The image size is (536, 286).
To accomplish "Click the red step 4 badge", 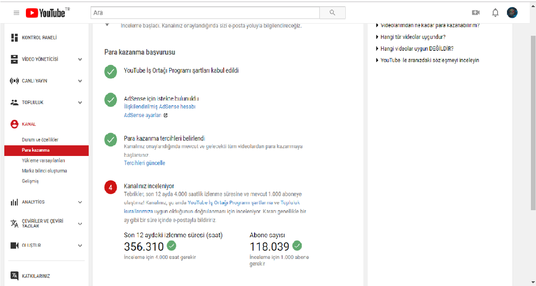I will [111, 188].
